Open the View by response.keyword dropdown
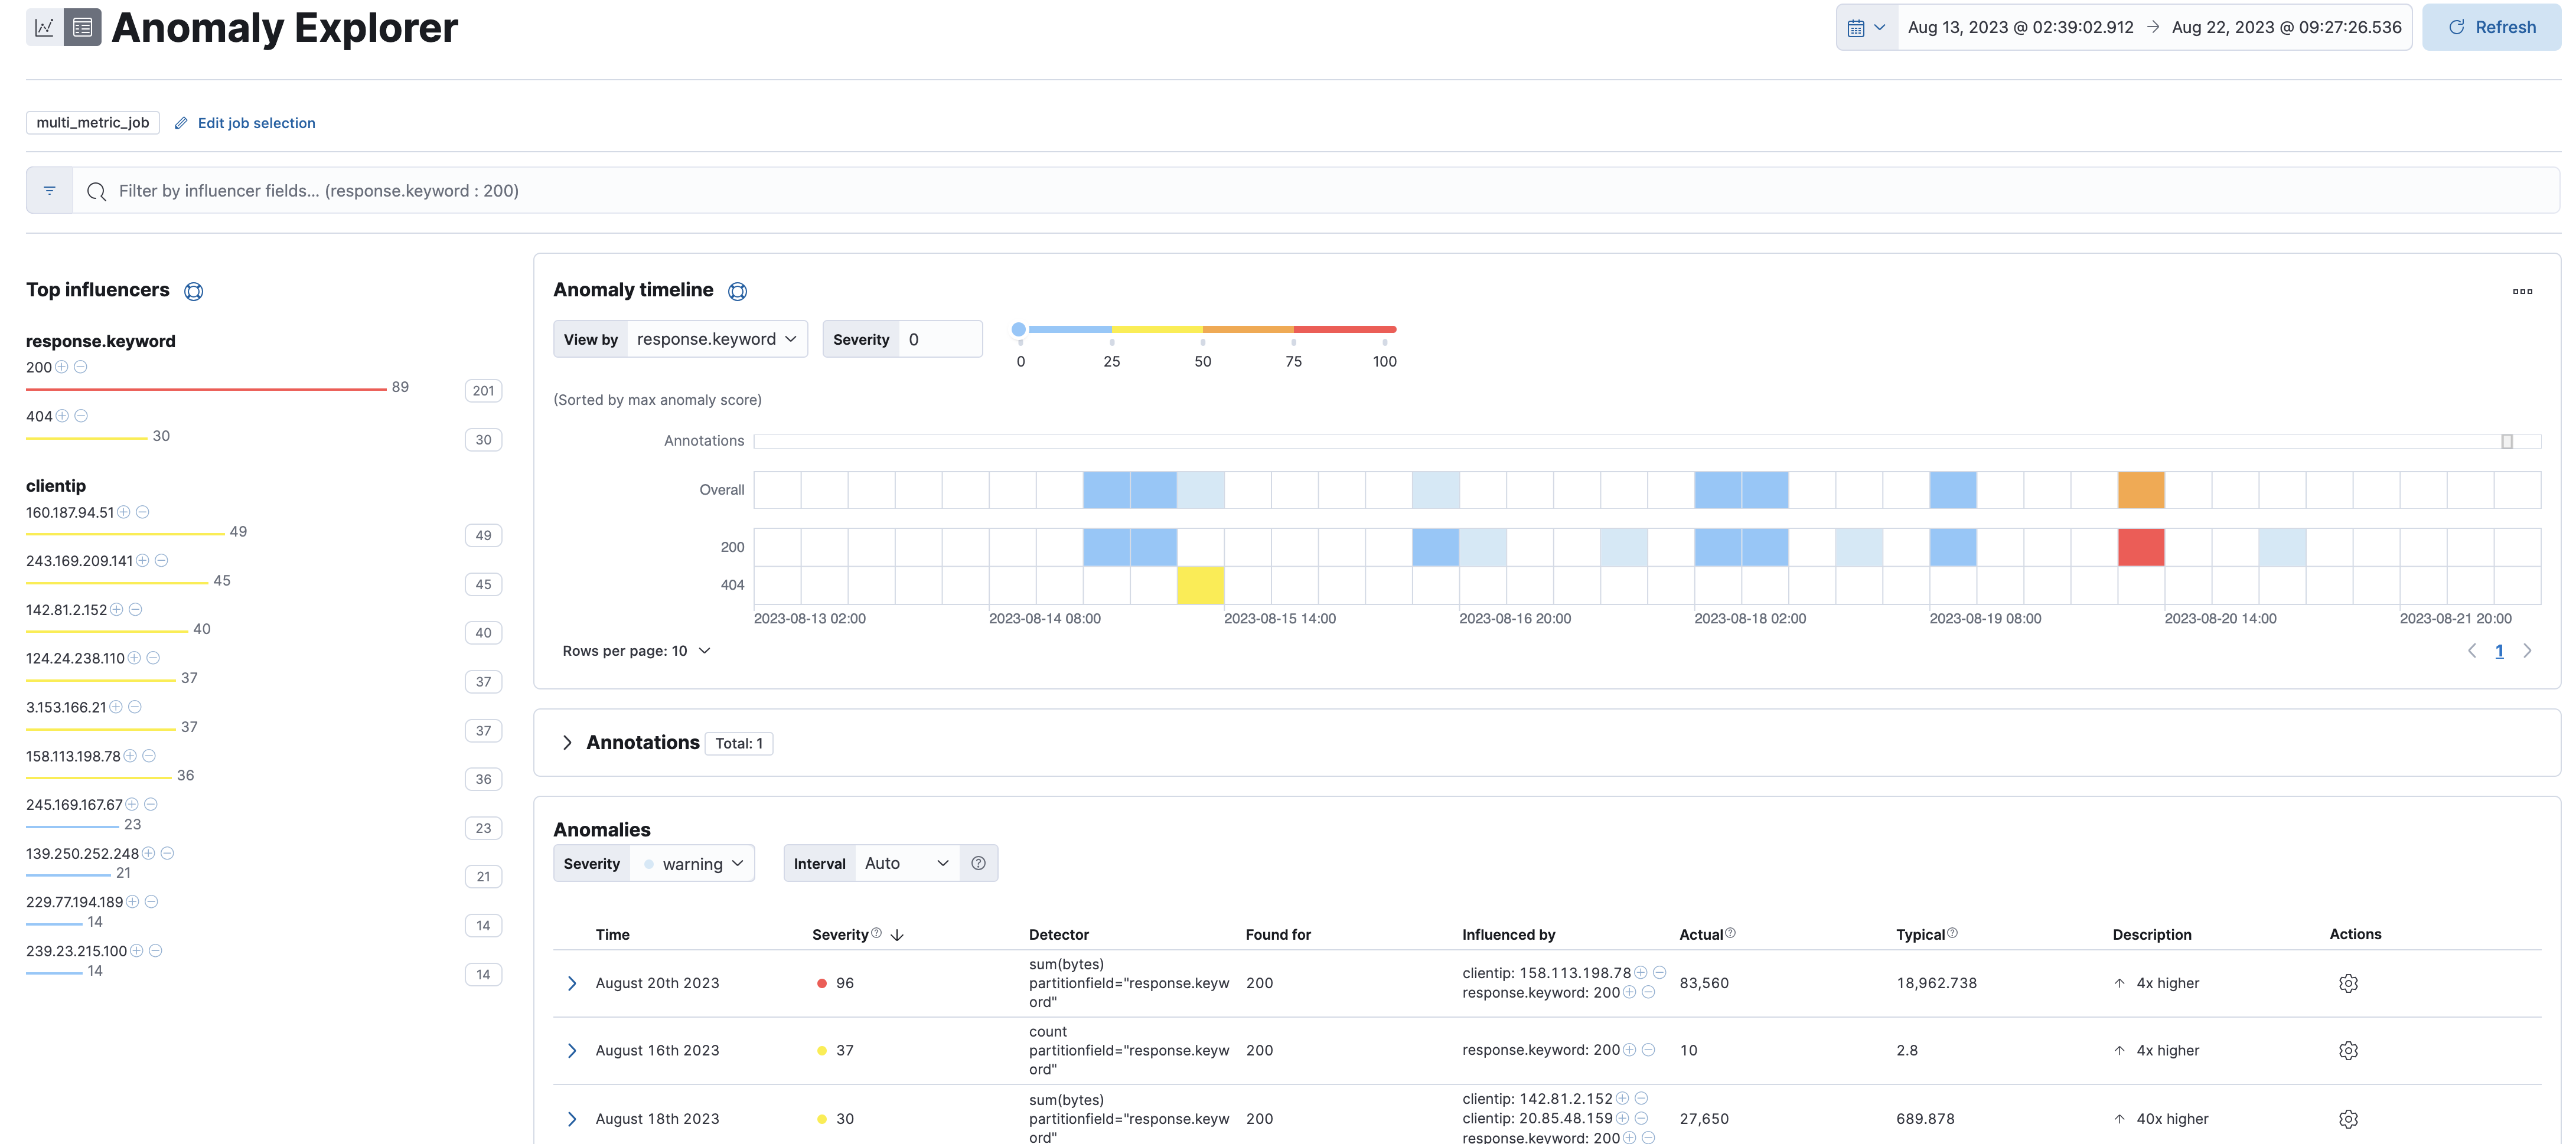Viewport: 2576px width, 1144px height. [716, 339]
